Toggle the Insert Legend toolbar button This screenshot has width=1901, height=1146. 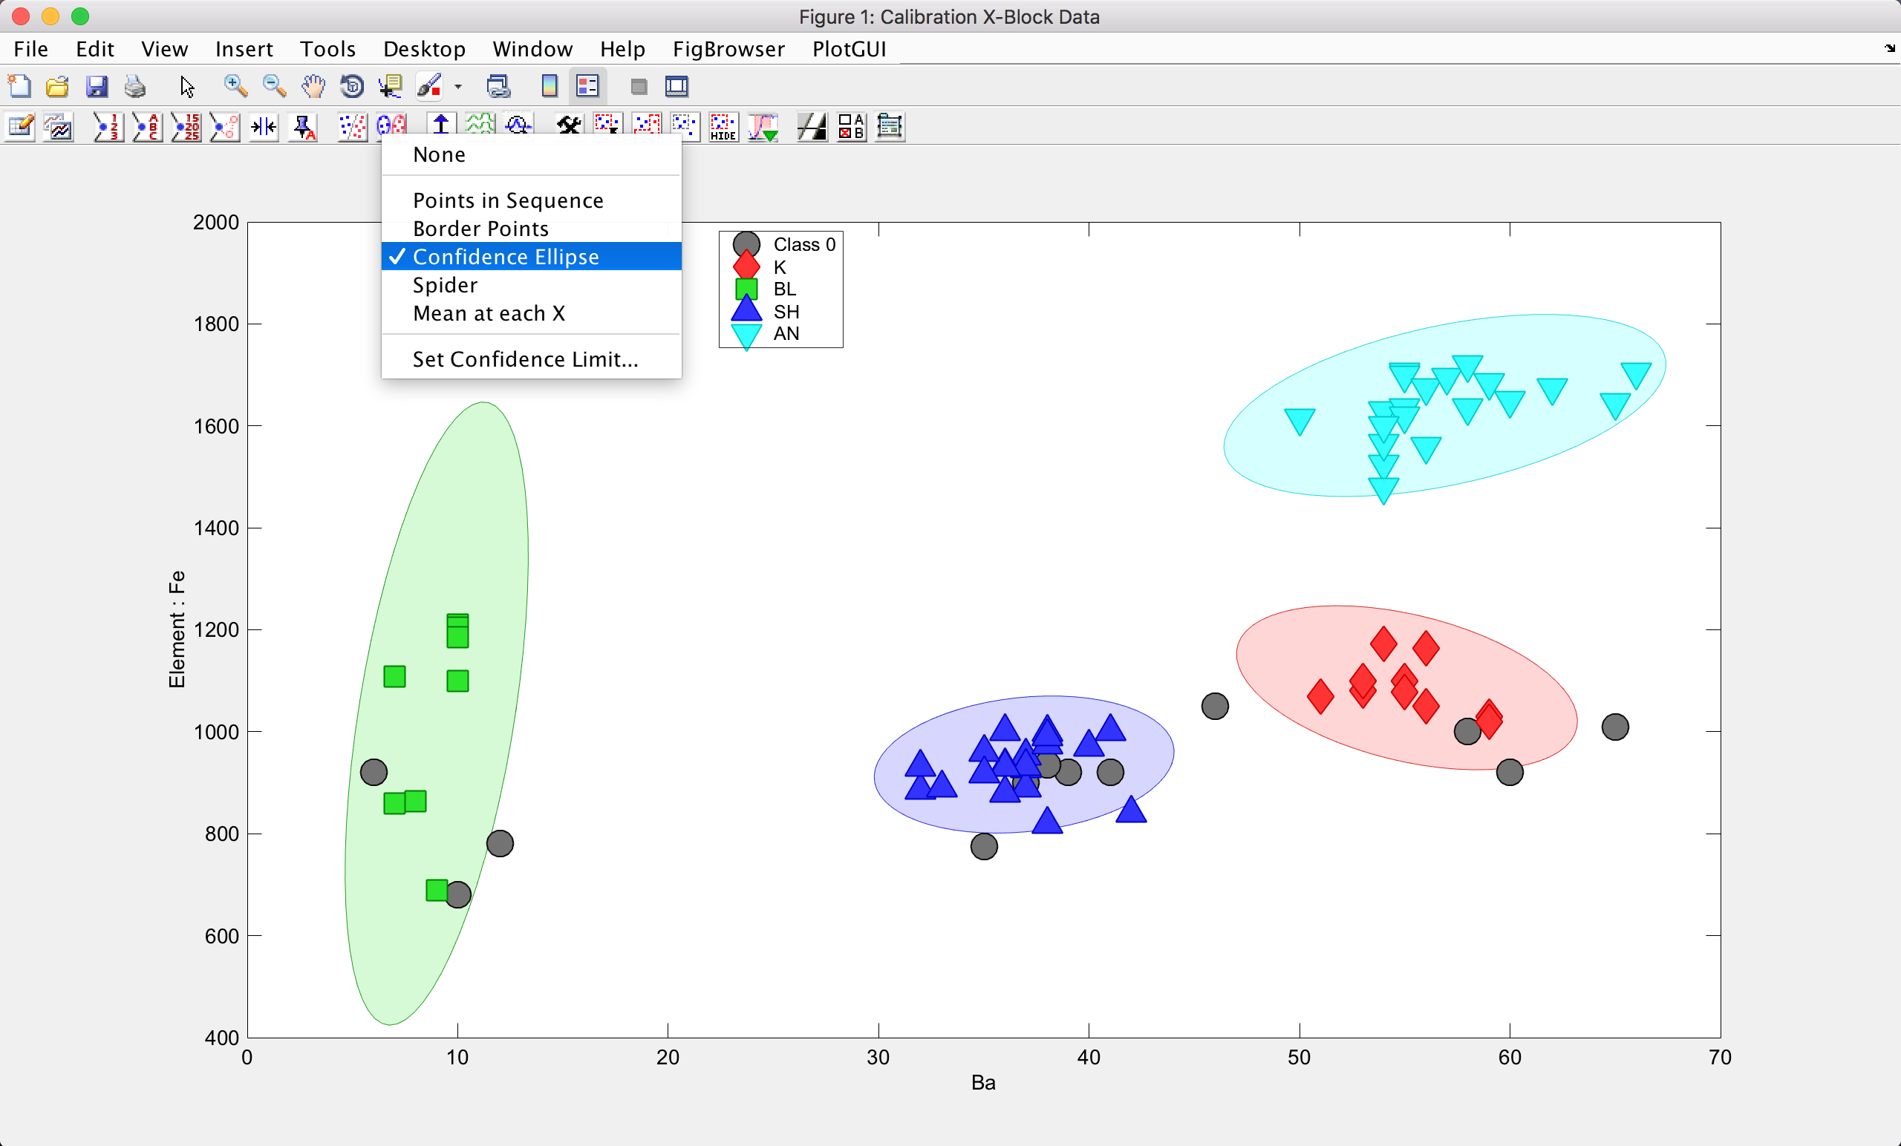(588, 86)
